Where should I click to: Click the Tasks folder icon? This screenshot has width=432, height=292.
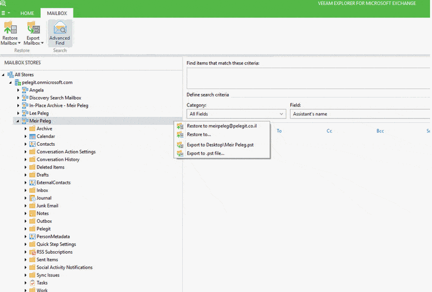[x=32, y=283]
